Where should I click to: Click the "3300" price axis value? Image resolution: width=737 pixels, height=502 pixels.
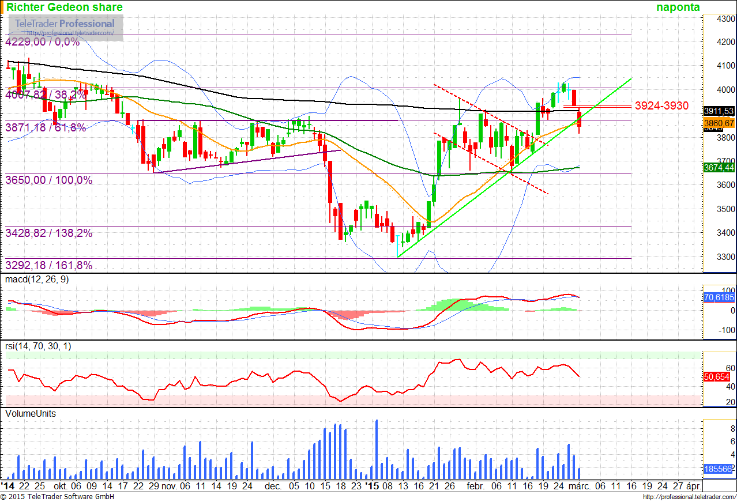tap(725, 257)
